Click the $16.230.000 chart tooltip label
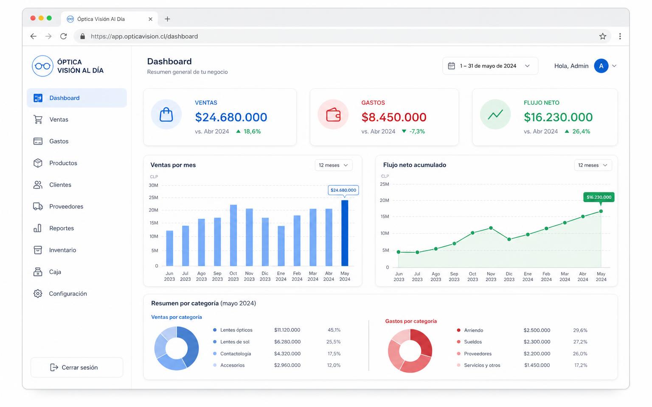This screenshot has width=652, height=407. [x=599, y=197]
